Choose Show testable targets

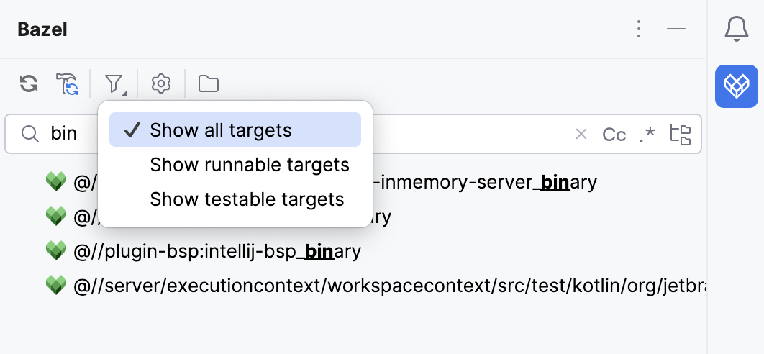coord(247,199)
